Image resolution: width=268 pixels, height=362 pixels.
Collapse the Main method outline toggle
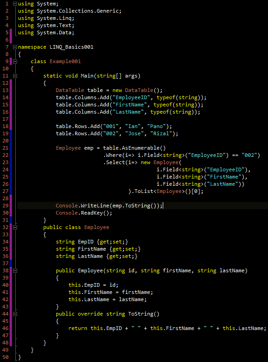click(15, 76)
